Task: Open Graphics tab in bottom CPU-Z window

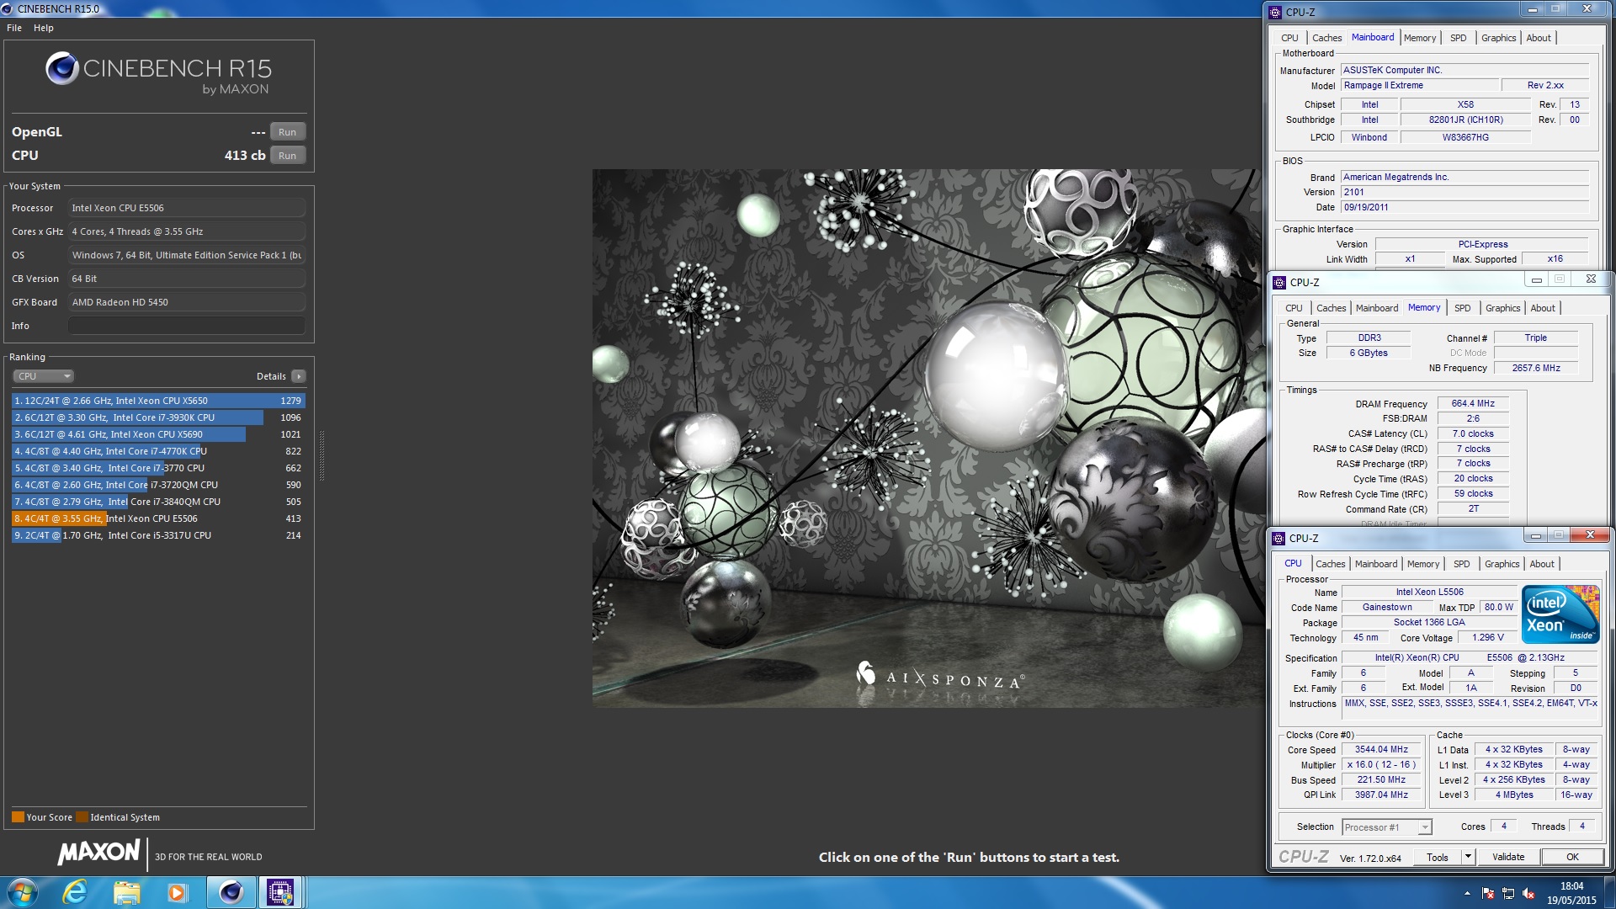Action: (1502, 564)
